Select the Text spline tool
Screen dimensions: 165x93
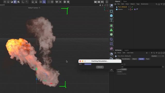tap(111, 20)
